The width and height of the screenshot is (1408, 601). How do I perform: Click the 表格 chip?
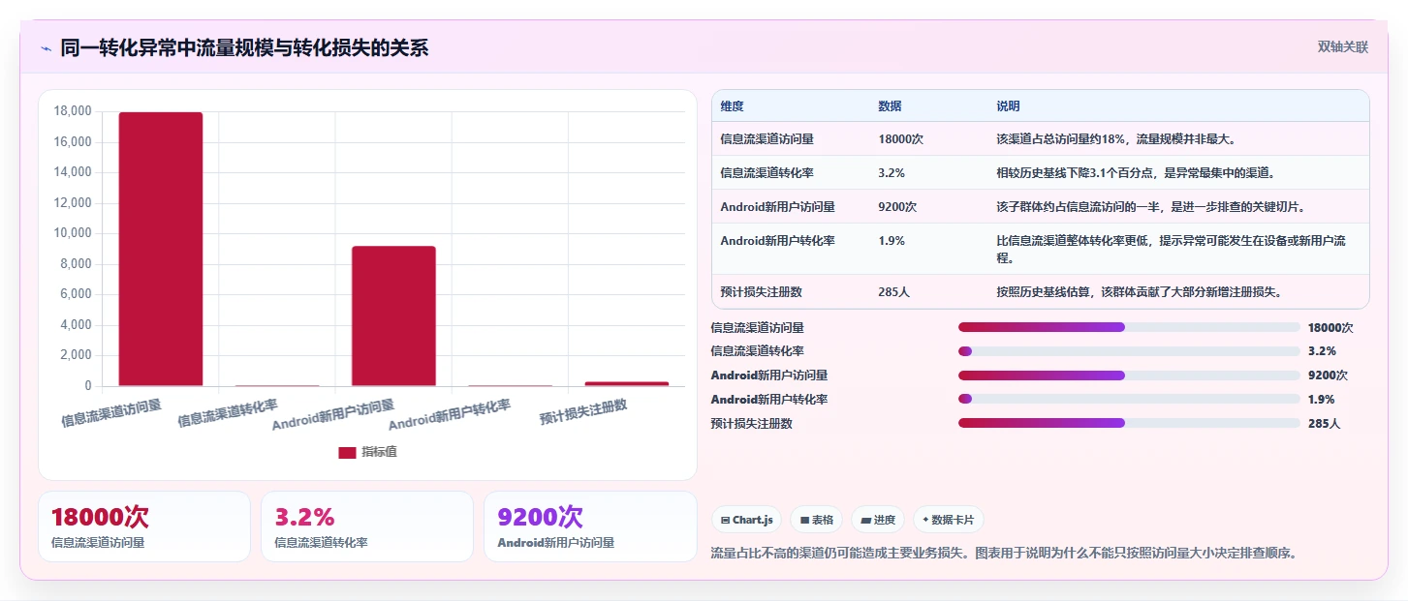(x=817, y=520)
